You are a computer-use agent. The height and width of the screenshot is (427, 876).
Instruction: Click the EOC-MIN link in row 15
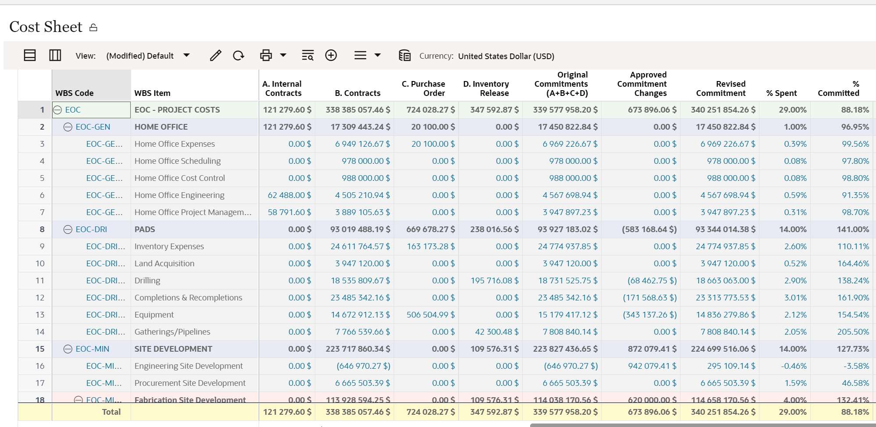[93, 349]
